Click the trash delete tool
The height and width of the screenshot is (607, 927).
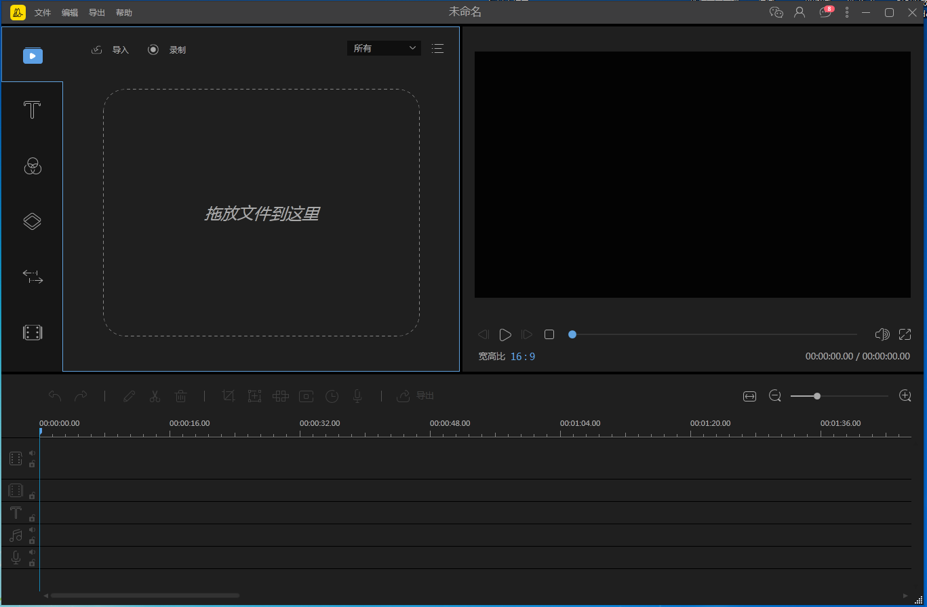click(x=180, y=396)
